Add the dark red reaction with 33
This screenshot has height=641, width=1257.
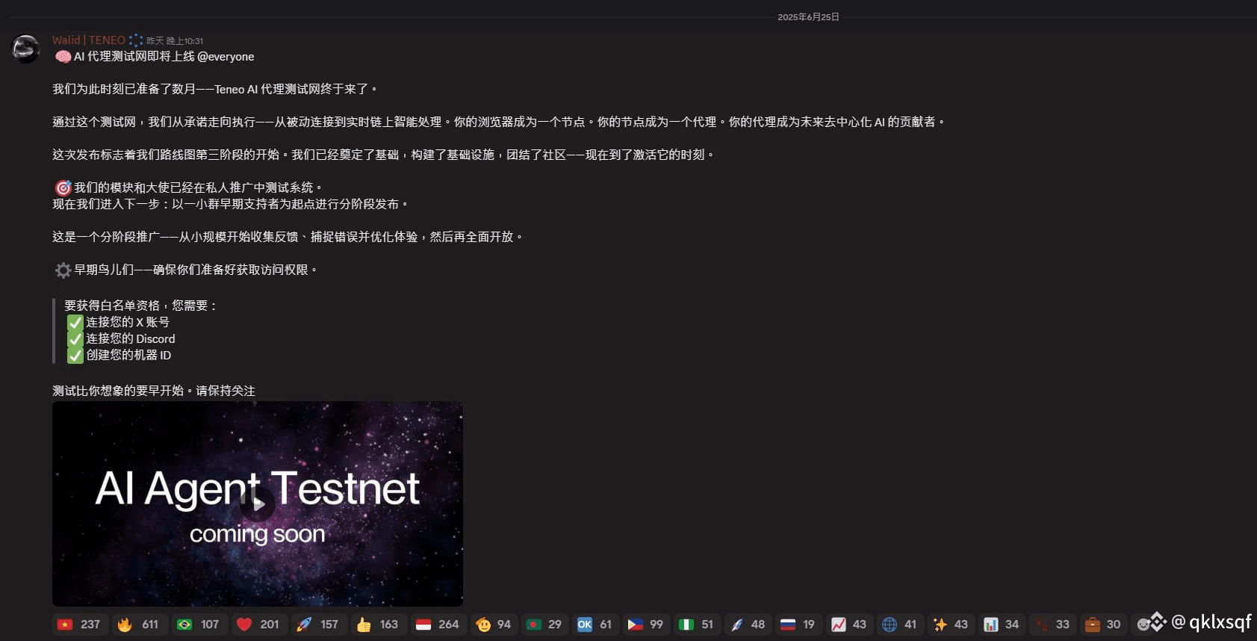[1053, 625]
